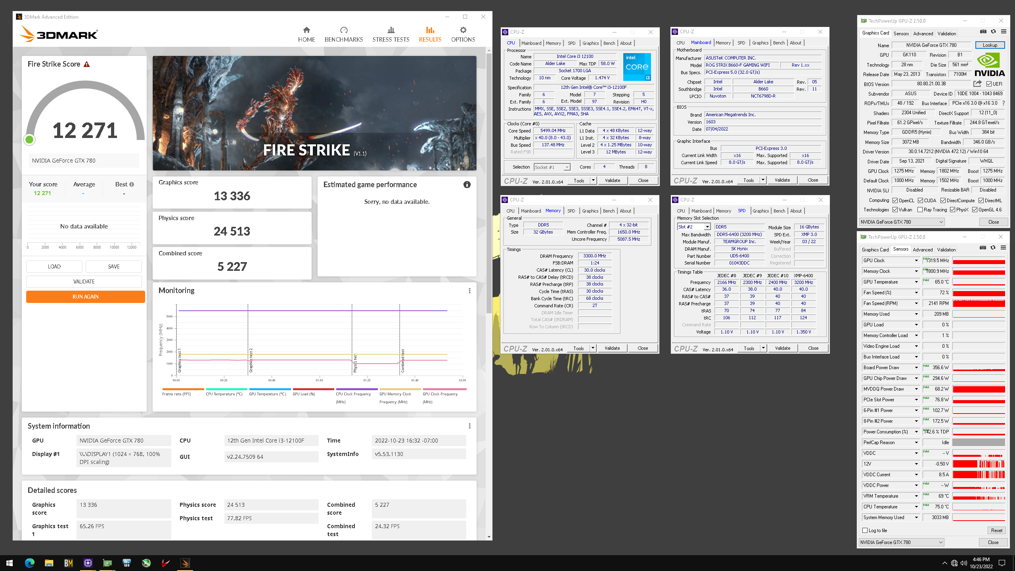
Task: Enable Log to file checkbox
Action: tap(865, 531)
